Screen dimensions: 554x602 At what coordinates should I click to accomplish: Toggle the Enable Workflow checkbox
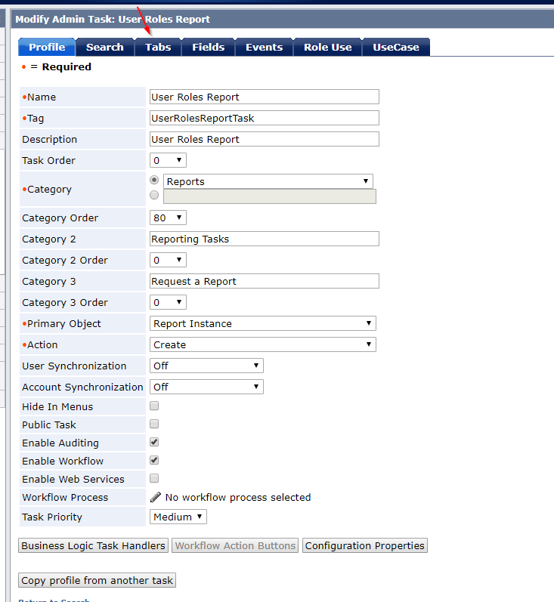click(x=154, y=460)
